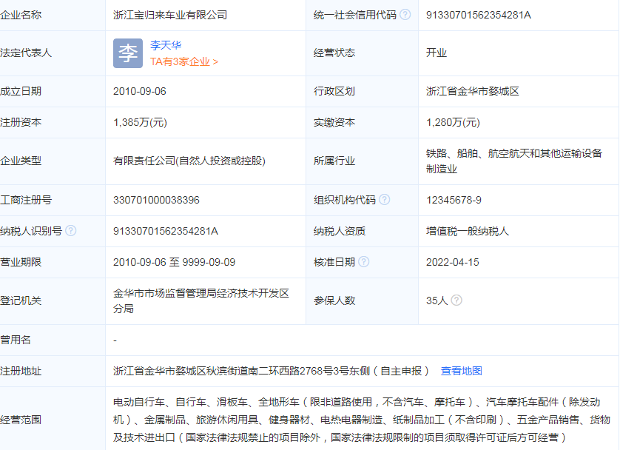
Task: Click label 工商注册号
Action: click(26, 200)
